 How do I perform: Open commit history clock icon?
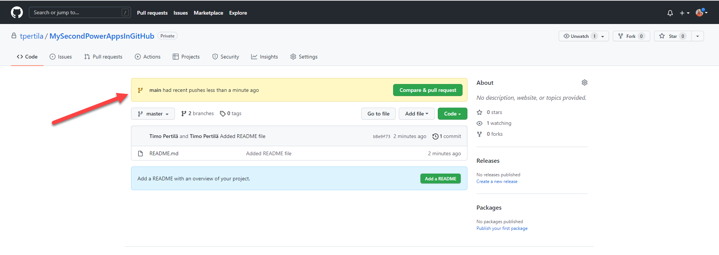point(435,136)
